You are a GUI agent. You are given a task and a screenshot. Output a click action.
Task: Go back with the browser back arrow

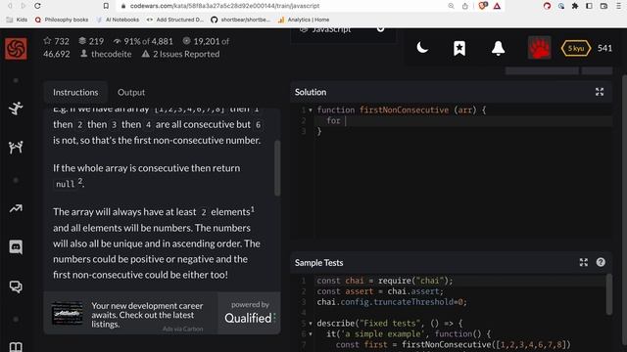pyautogui.click(x=10, y=6)
